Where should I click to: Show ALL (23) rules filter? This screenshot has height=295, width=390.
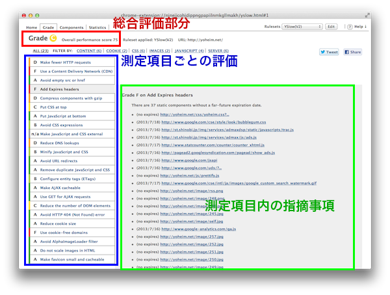40,51
